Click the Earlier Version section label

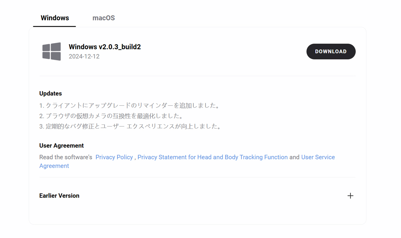pyautogui.click(x=59, y=196)
